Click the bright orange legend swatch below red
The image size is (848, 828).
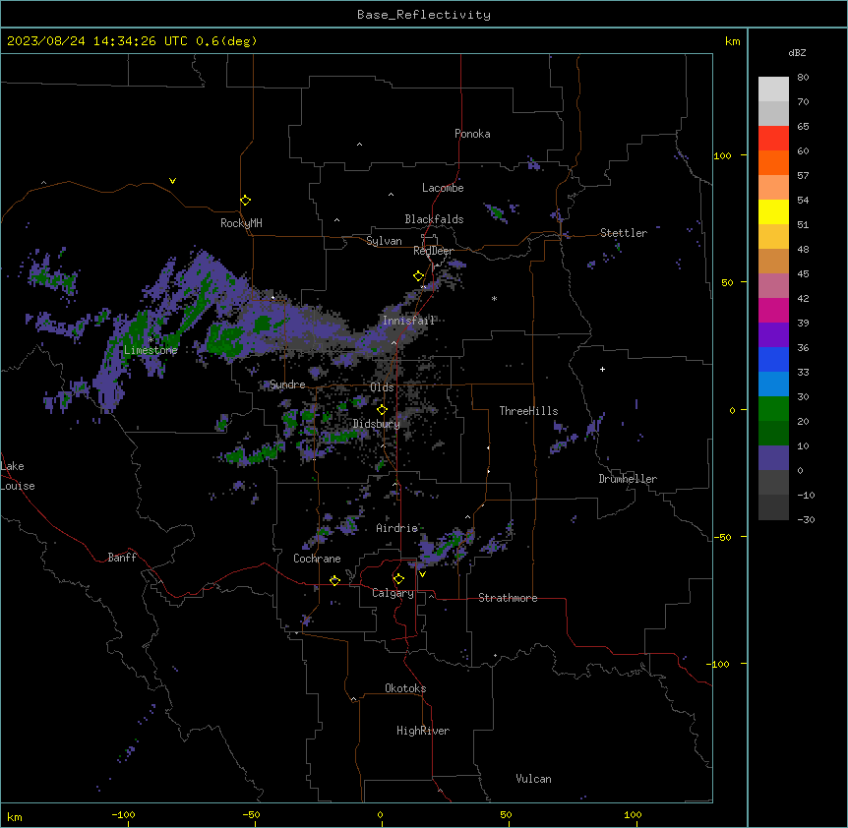[x=773, y=162]
